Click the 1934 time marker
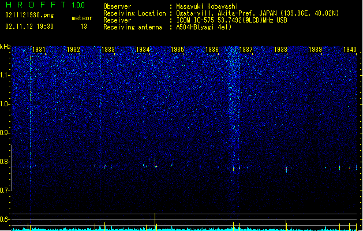The width and height of the screenshot is (363, 231). pyautogui.click(x=143, y=49)
